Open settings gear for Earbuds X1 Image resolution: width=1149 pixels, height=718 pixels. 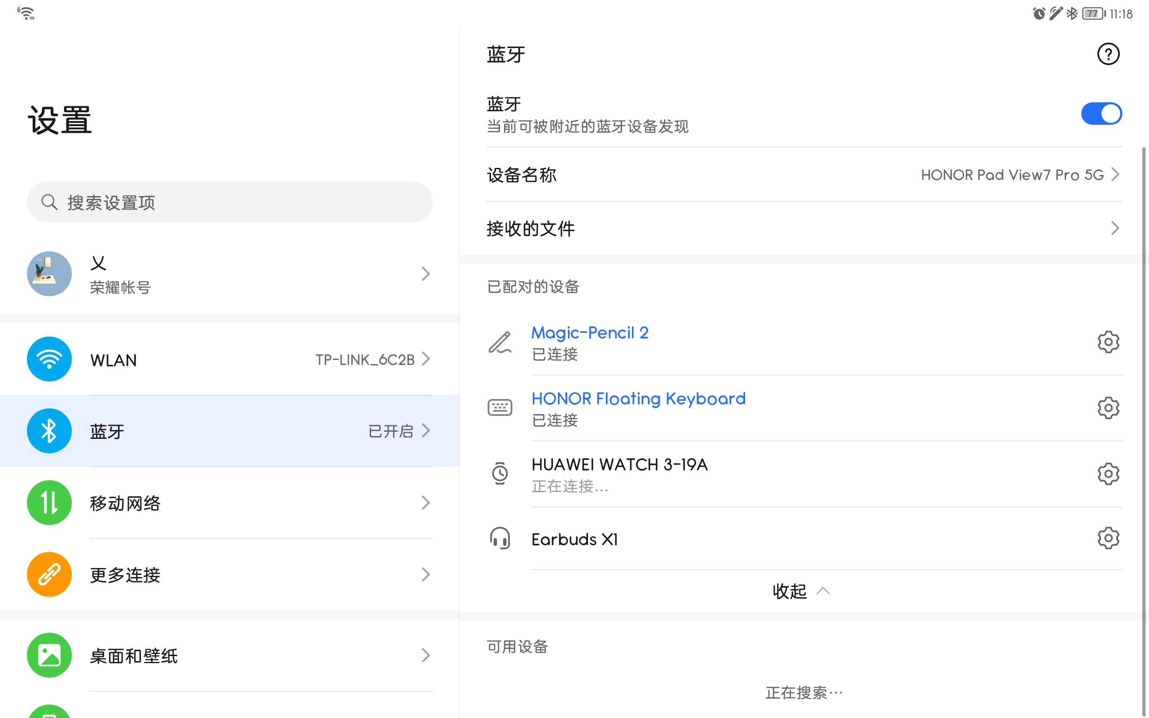click(x=1108, y=538)
